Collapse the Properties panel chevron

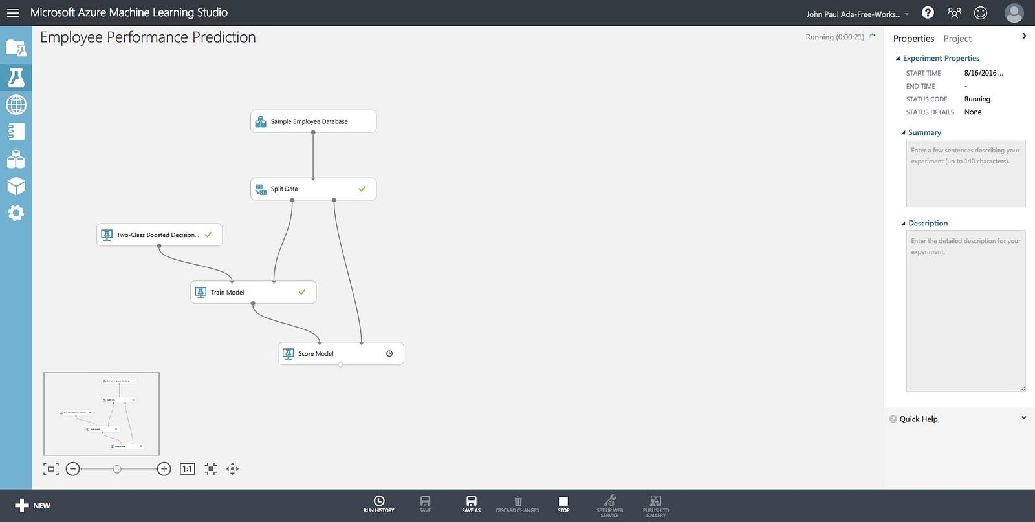pos(1024,36)
